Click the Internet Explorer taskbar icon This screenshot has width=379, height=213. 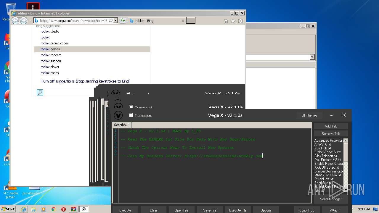[x=23, y=209]
